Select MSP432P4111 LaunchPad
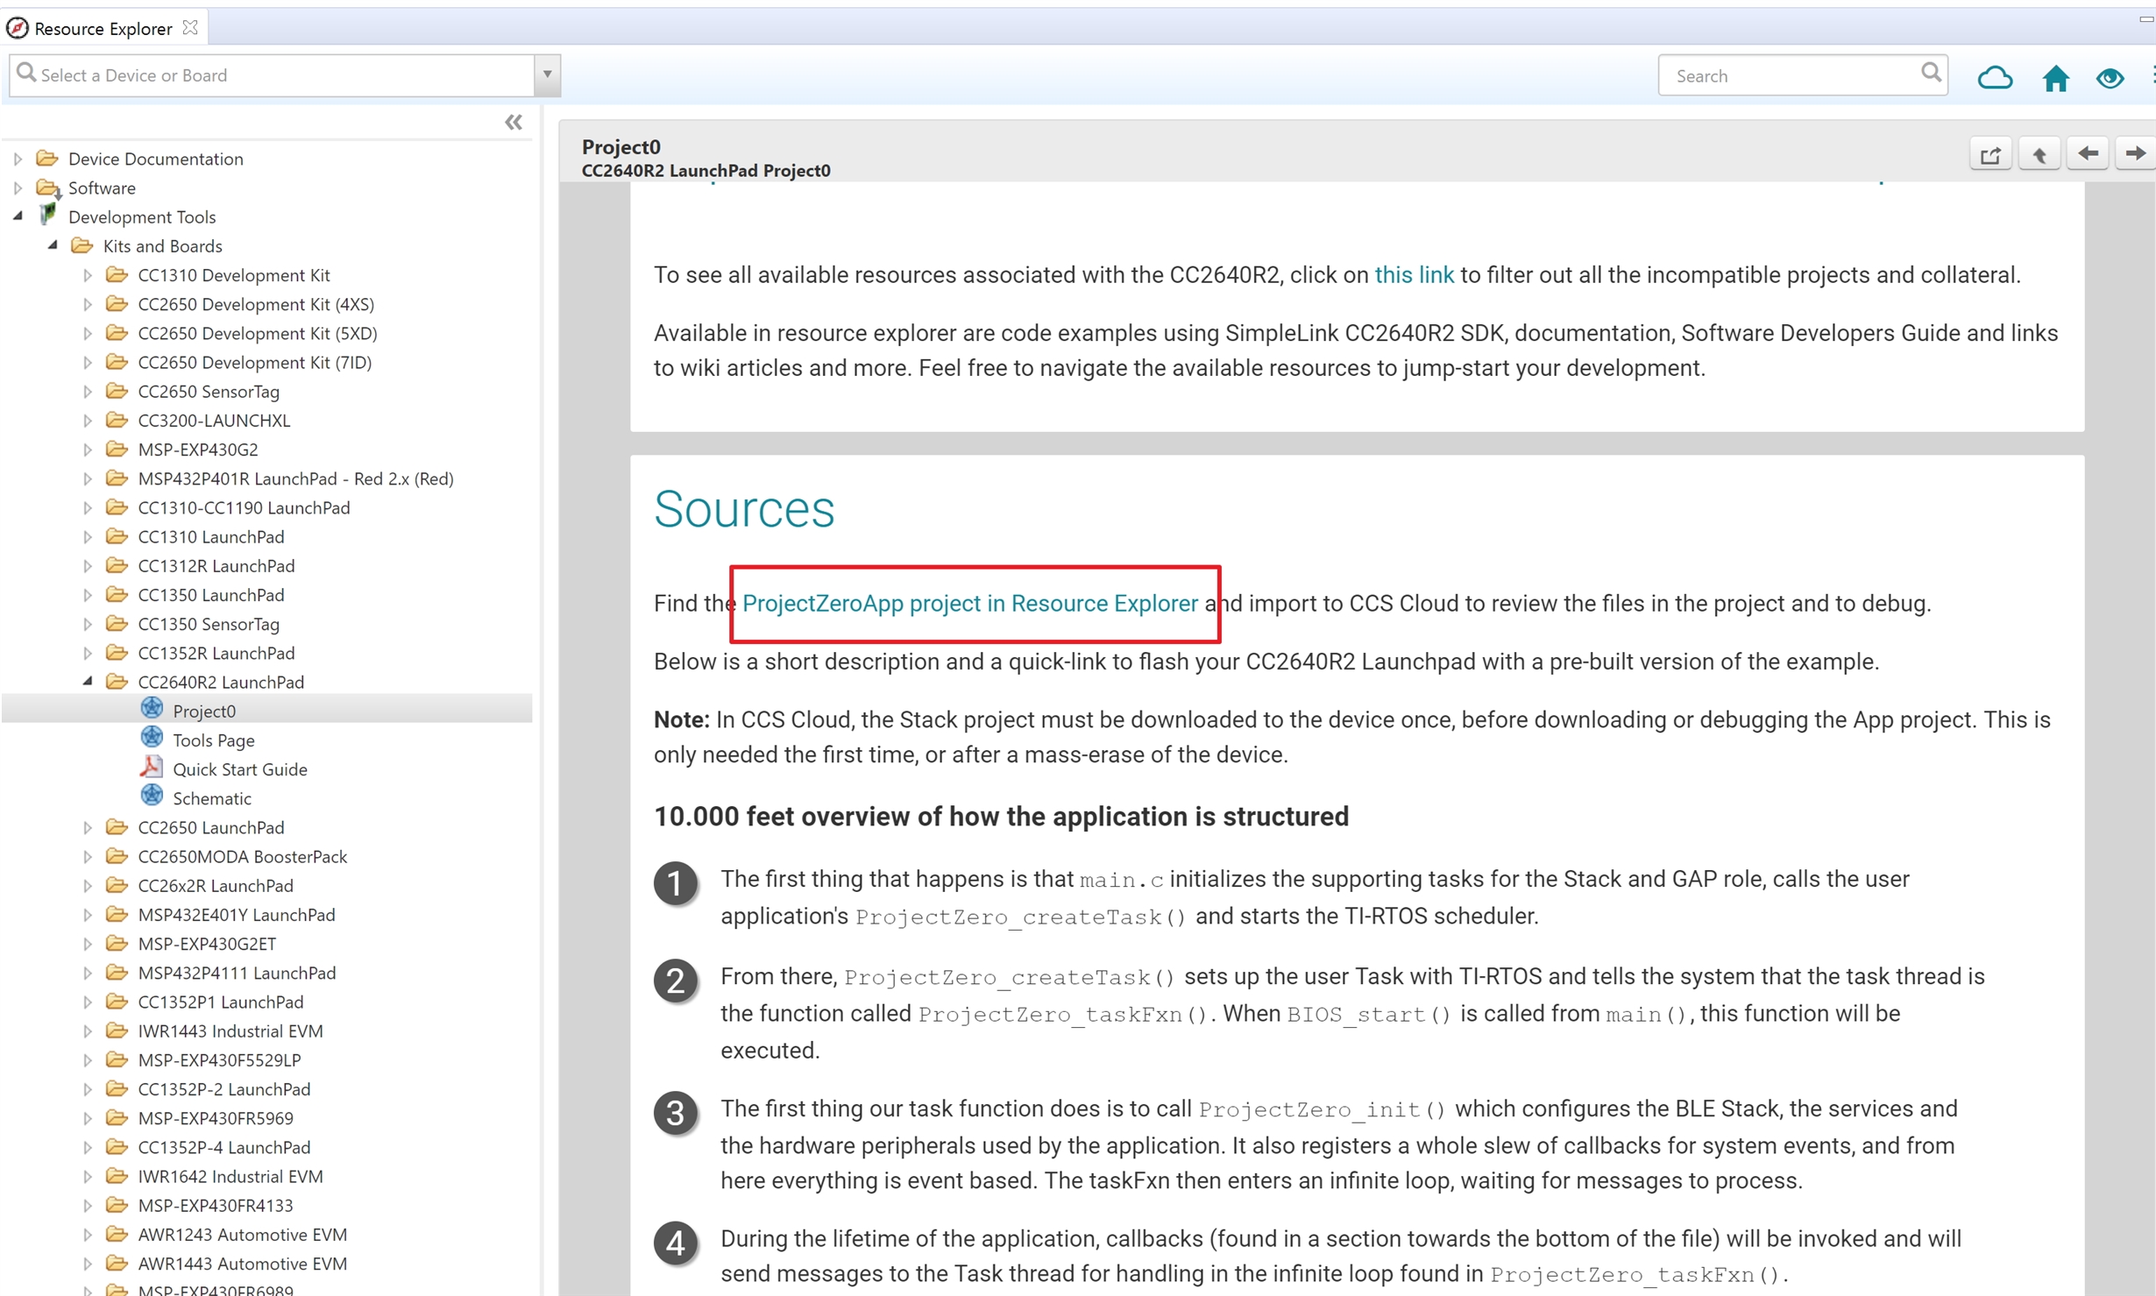2156x1296 pixels. (x=237, y=973)
